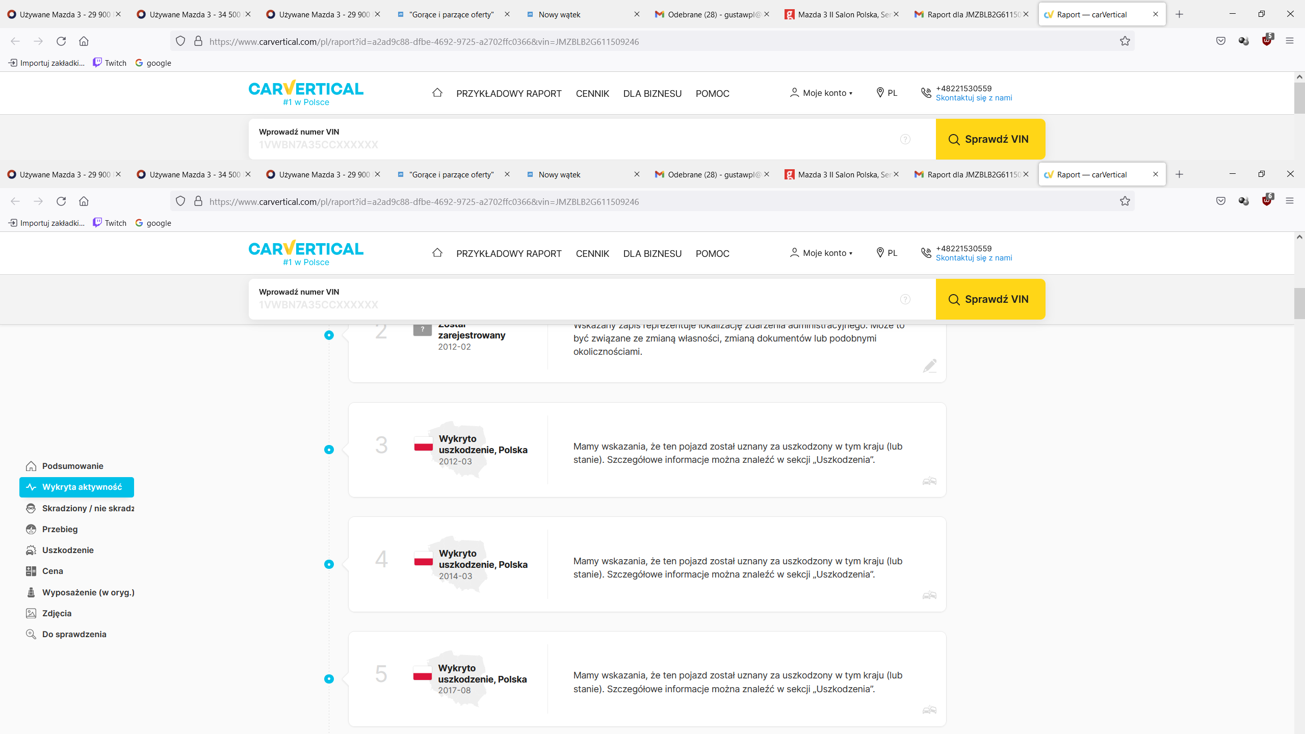Viewport: 1305px width, 734px height.
Task: Open the Do sprawdzenia section
Action: (x=74, y=634)
